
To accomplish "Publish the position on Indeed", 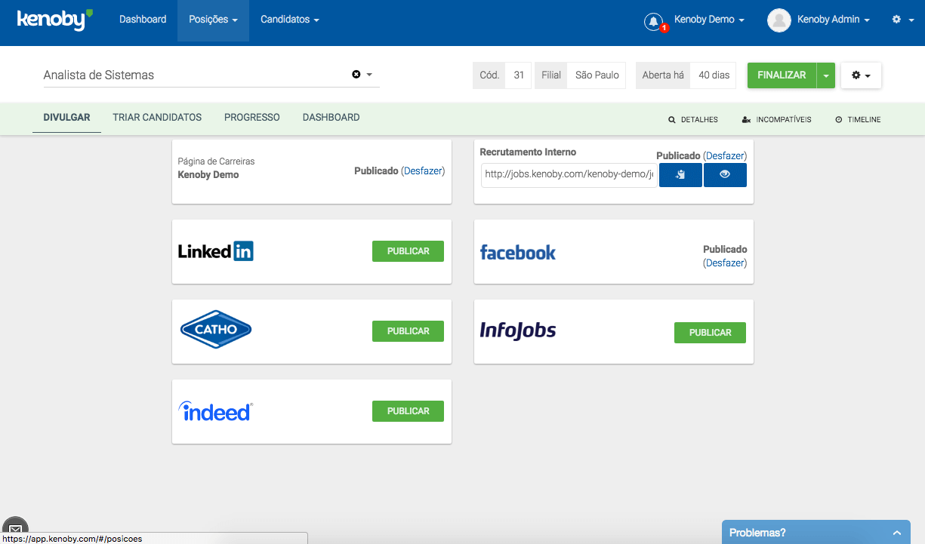I will click(x=408, y=411).
